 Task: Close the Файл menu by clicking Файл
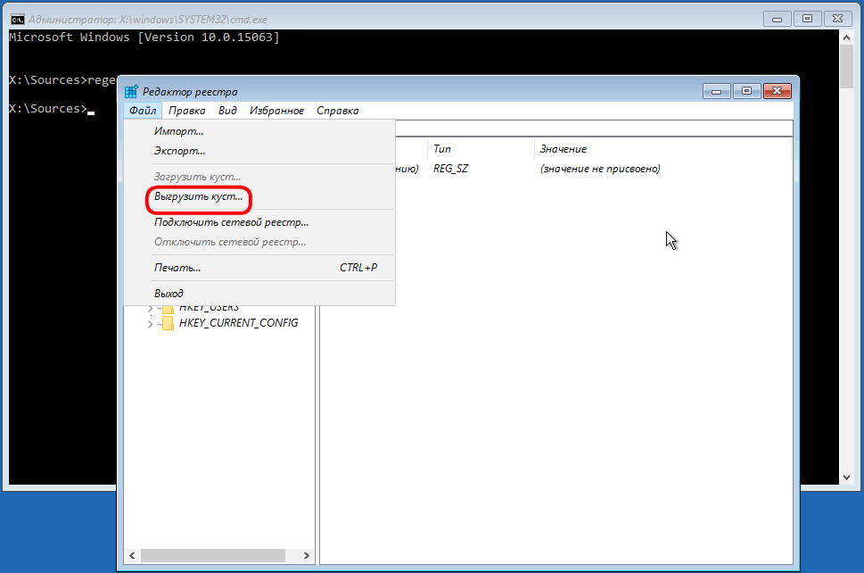click(143, 111)
